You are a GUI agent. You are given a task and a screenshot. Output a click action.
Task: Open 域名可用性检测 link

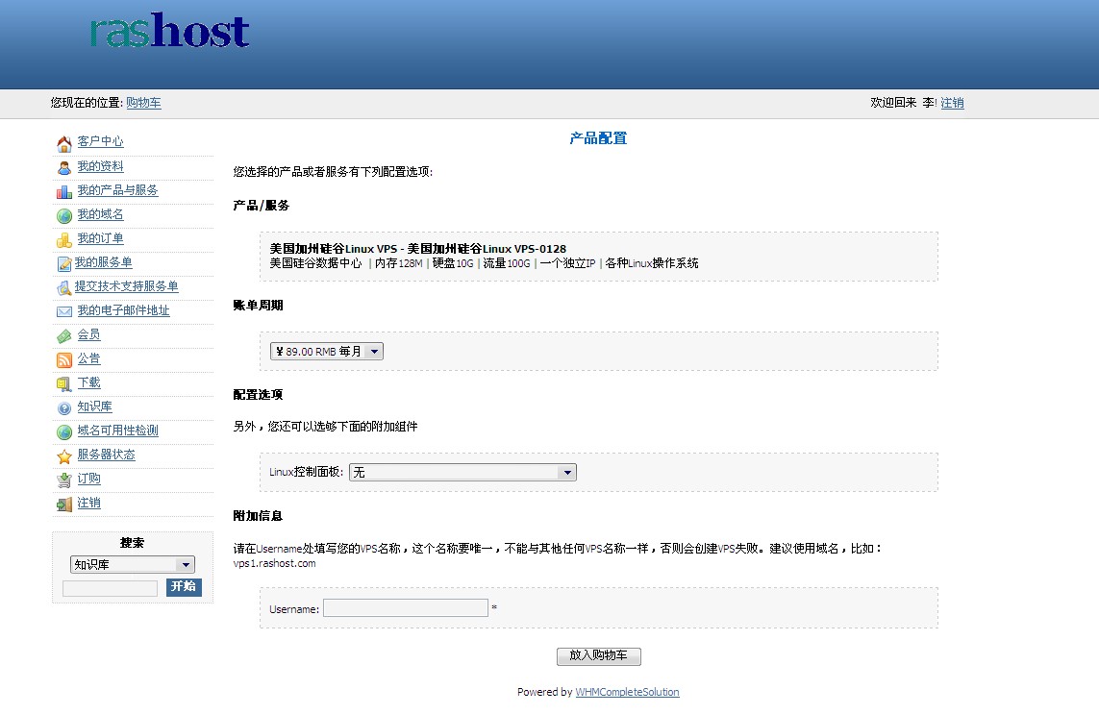click(x=117, y=431)
